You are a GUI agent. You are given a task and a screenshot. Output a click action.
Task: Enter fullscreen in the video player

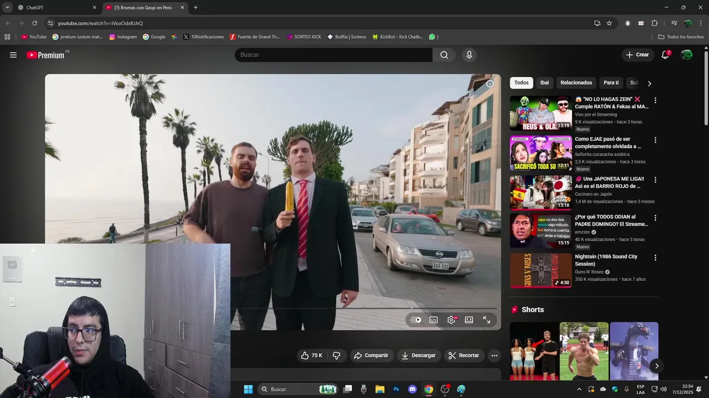[486, 320]
